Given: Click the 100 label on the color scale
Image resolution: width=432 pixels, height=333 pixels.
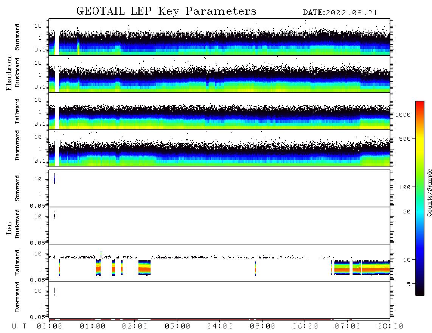Looking at the screenshot, I should [405, 187].
